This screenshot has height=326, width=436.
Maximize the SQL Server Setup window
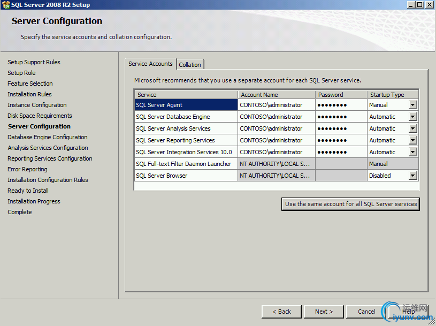420,5
